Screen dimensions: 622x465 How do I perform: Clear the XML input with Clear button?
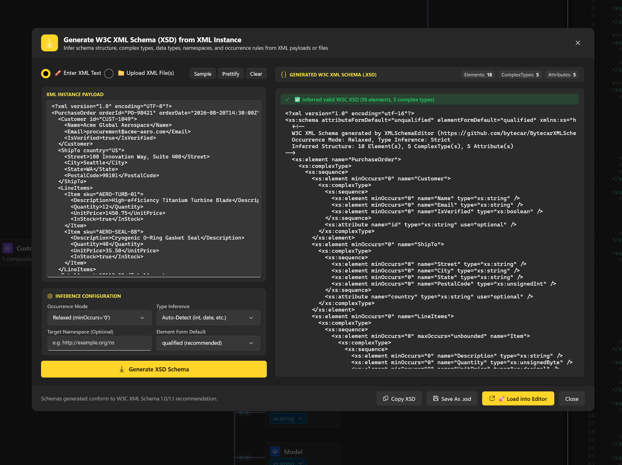click(256, 74)
